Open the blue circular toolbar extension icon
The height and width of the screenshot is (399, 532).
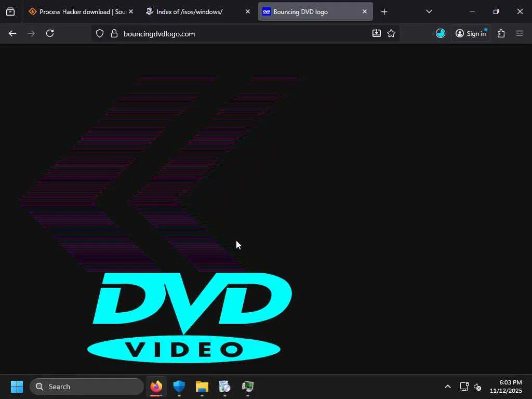(441, 33)
